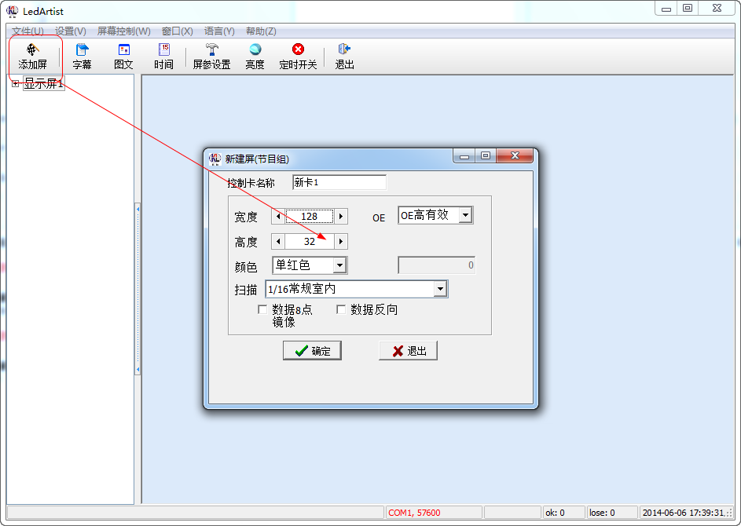Expand the 显示屏1 tree node
Screen dimensions: 741x526
pyautogui.click(x=15, y=83)
